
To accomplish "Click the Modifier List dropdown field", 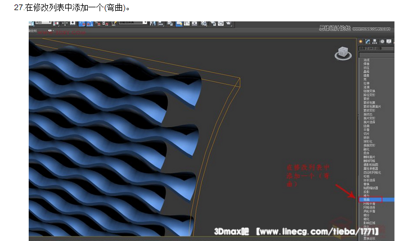I will (376, 55).
